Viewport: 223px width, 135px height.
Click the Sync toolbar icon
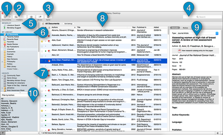click(48, 16)
